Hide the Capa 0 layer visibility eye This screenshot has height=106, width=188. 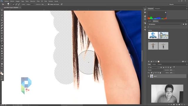(x=149, y=76)
